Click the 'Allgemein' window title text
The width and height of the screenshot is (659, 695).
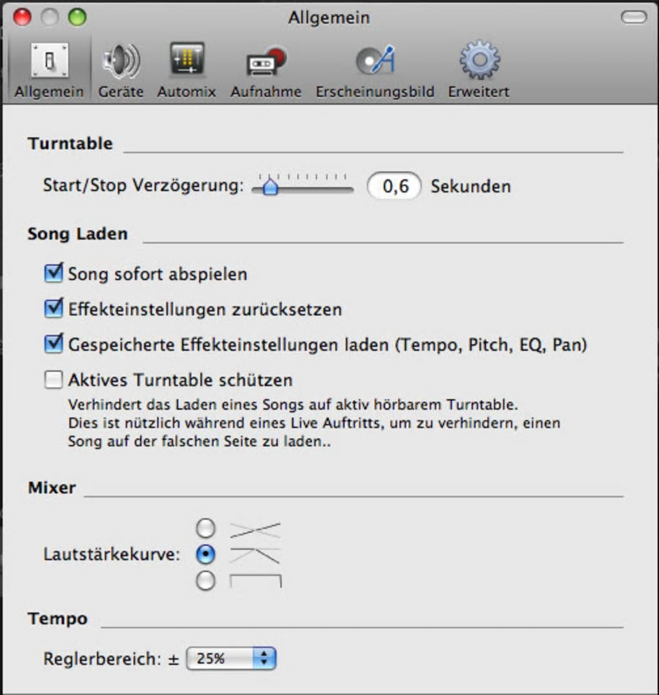coord(329,17)
